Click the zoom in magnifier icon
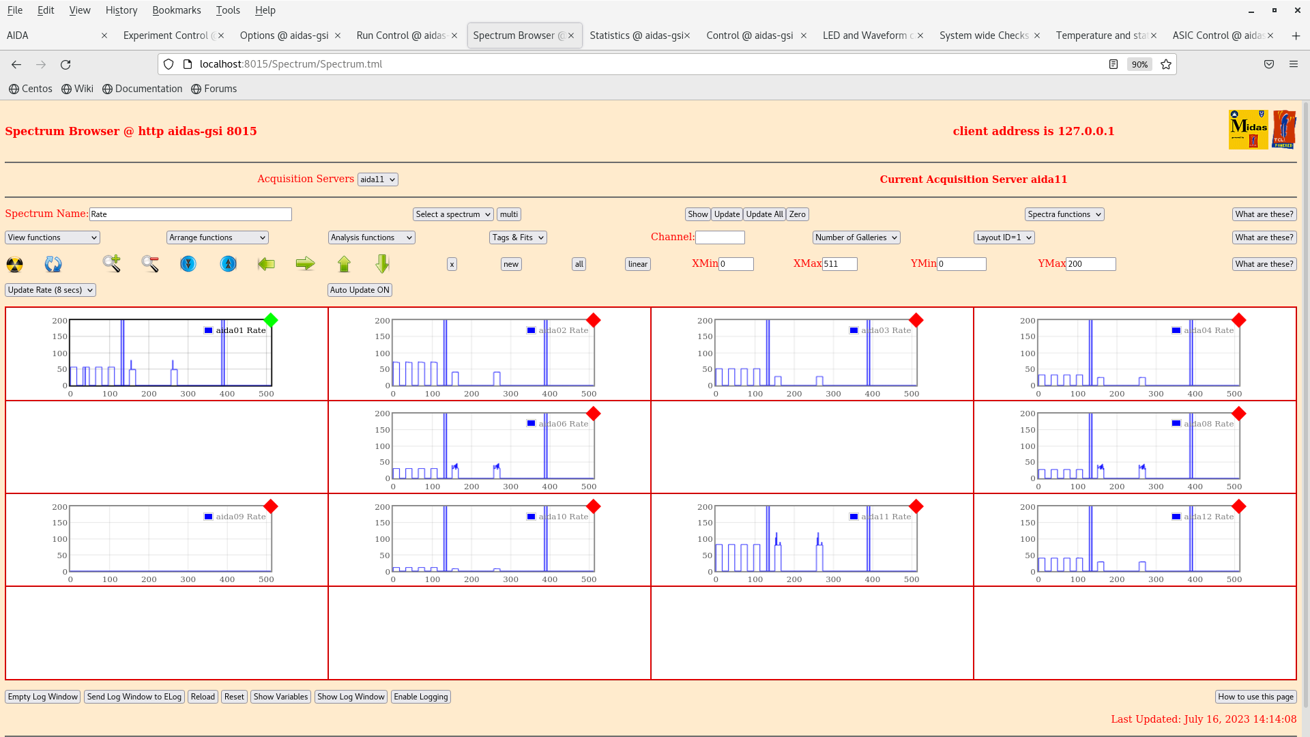Image resolution: width=1310 pixels, height=737 pixels. coord(111,263)
